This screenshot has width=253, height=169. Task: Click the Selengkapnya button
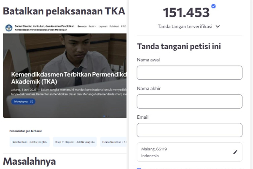coord(23,101)
